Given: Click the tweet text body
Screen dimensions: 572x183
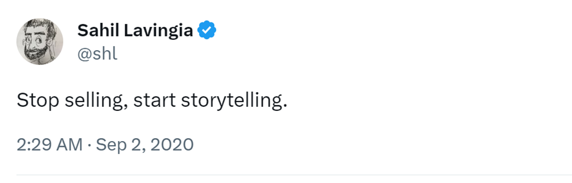Looking at the screenshot, I should 152,100.
